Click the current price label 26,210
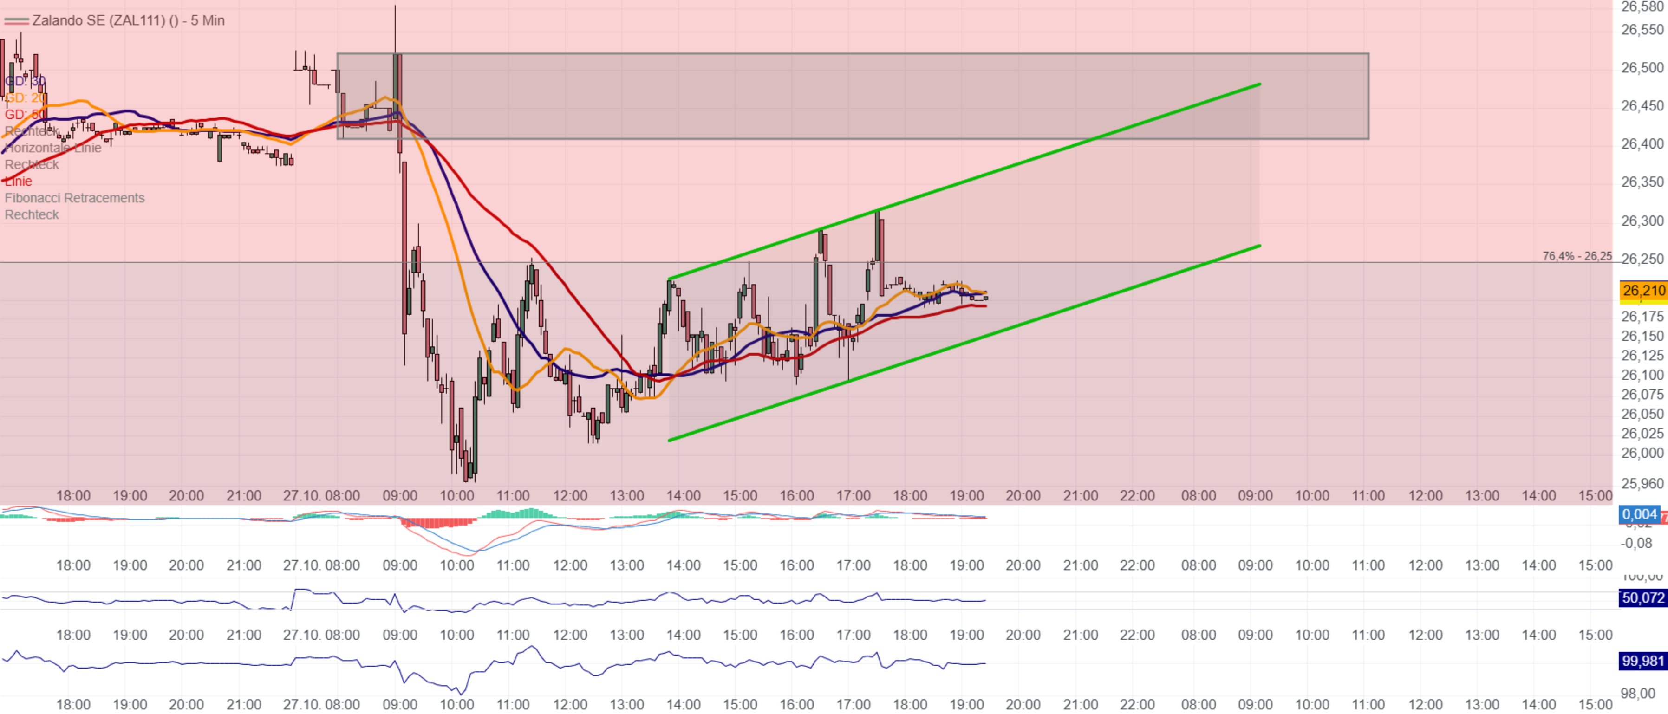Screen dimensions: 1668x714 click(1643, 291)
